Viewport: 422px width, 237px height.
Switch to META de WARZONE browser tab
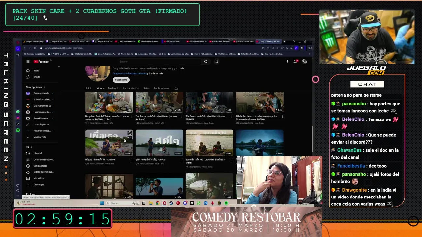(79, 41)
